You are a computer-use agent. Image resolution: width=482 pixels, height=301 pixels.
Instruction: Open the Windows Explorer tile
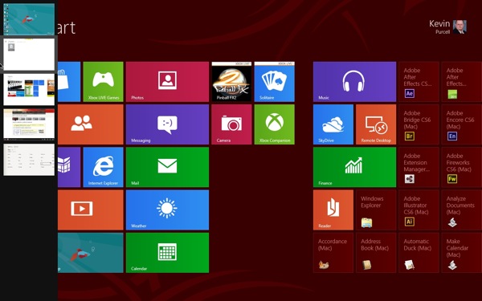[376, 209]
